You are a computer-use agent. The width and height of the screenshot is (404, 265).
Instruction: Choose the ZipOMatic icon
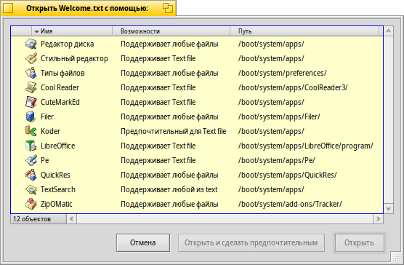[x=31, y=204]
